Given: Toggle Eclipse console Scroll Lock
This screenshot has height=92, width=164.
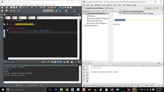Looking at the screenshot, I should 55,62.
